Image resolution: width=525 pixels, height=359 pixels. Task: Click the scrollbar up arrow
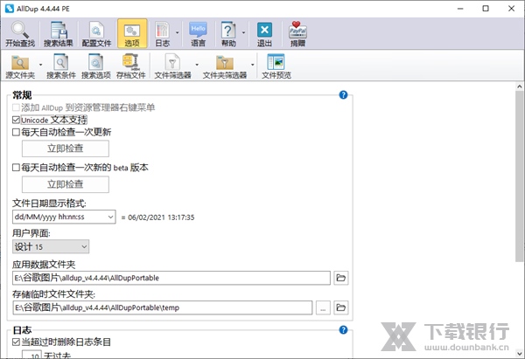click(519, 86)
